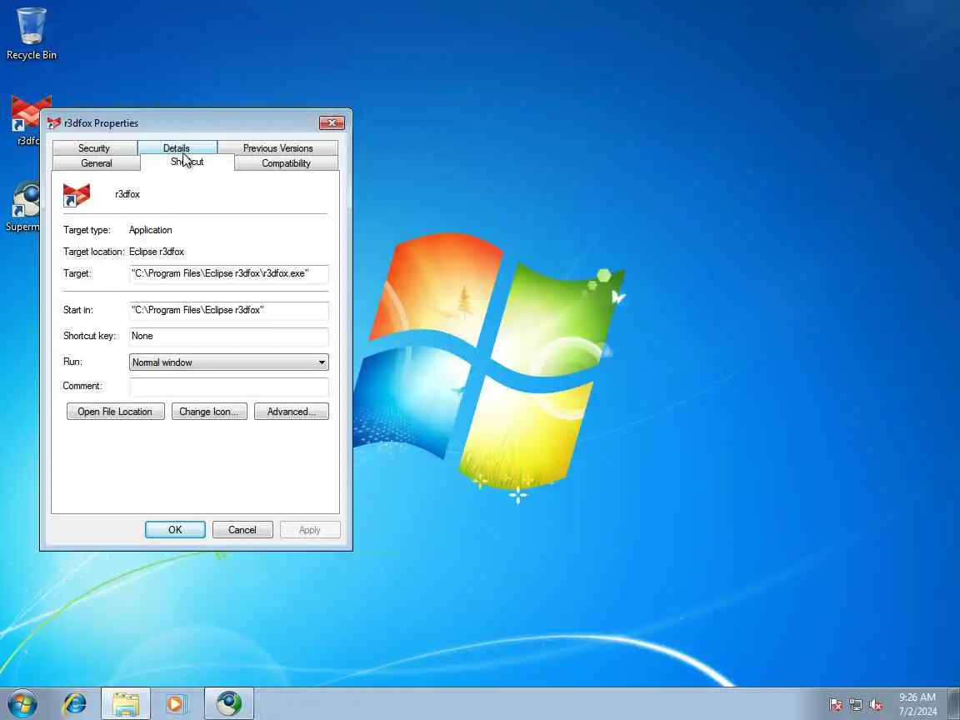
Task: Close the r3dfox Properties window
Action: click(332, 122)
